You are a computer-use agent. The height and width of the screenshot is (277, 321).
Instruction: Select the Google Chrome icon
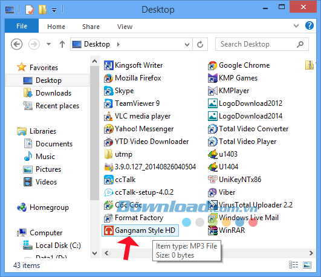tap(213, 65)
